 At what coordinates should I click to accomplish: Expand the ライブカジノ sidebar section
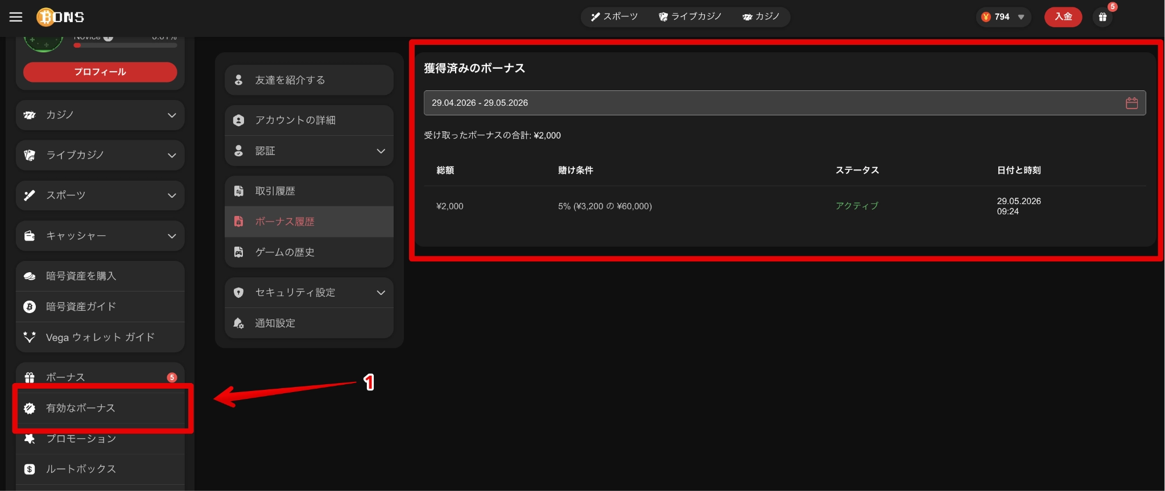click(100, 155)
